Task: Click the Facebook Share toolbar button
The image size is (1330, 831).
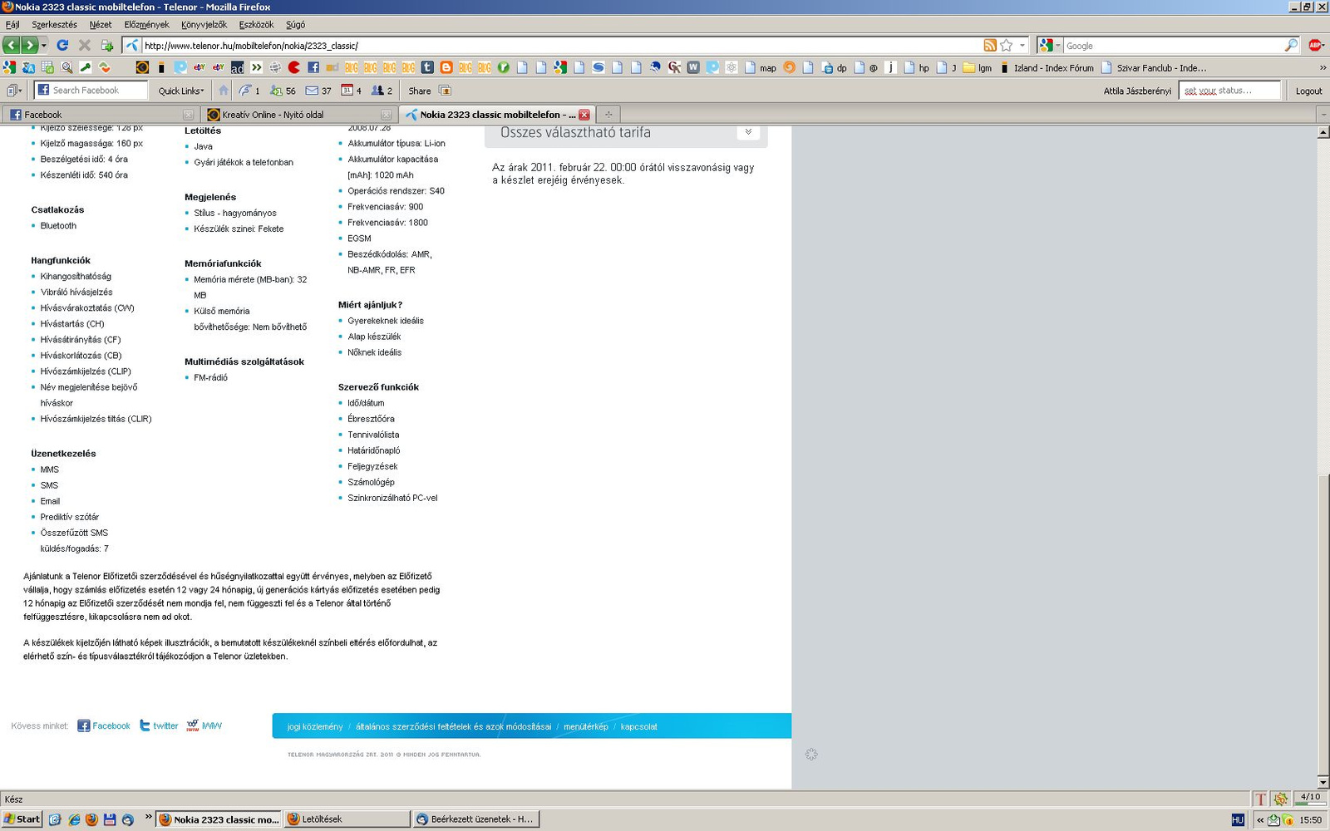Action: (419, 91)
